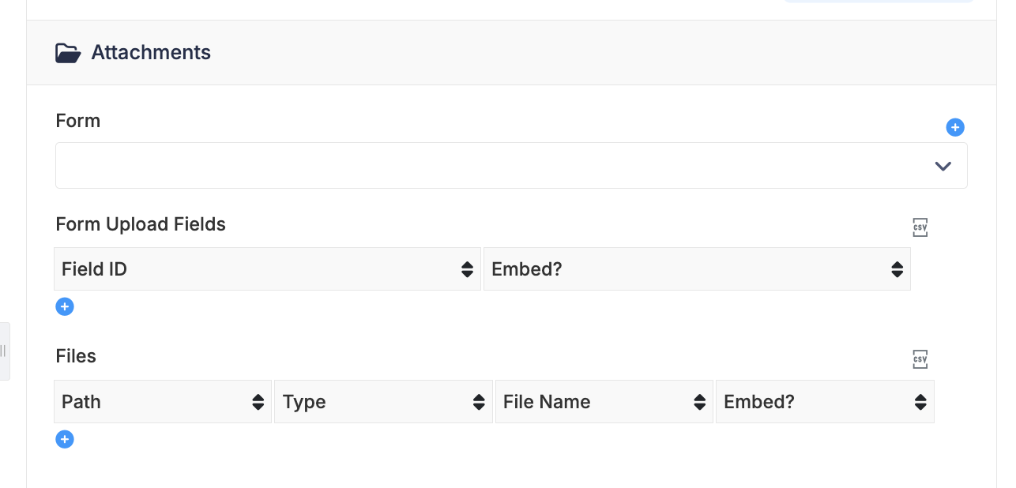Collapse the Attachments section header
This screenshot has width=1016, height=488.
click(x=511, y=53)
